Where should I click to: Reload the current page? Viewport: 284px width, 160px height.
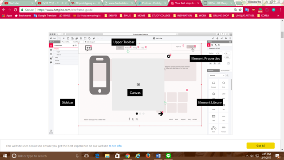point(16,10)
